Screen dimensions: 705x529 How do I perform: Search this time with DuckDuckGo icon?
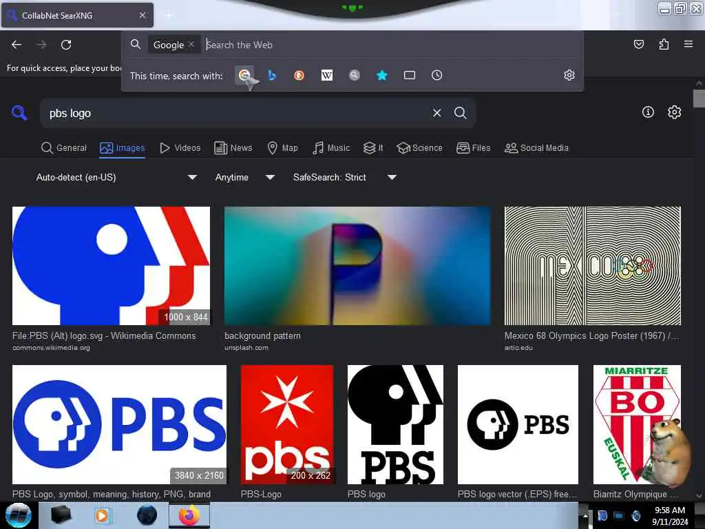pos(299,75)
